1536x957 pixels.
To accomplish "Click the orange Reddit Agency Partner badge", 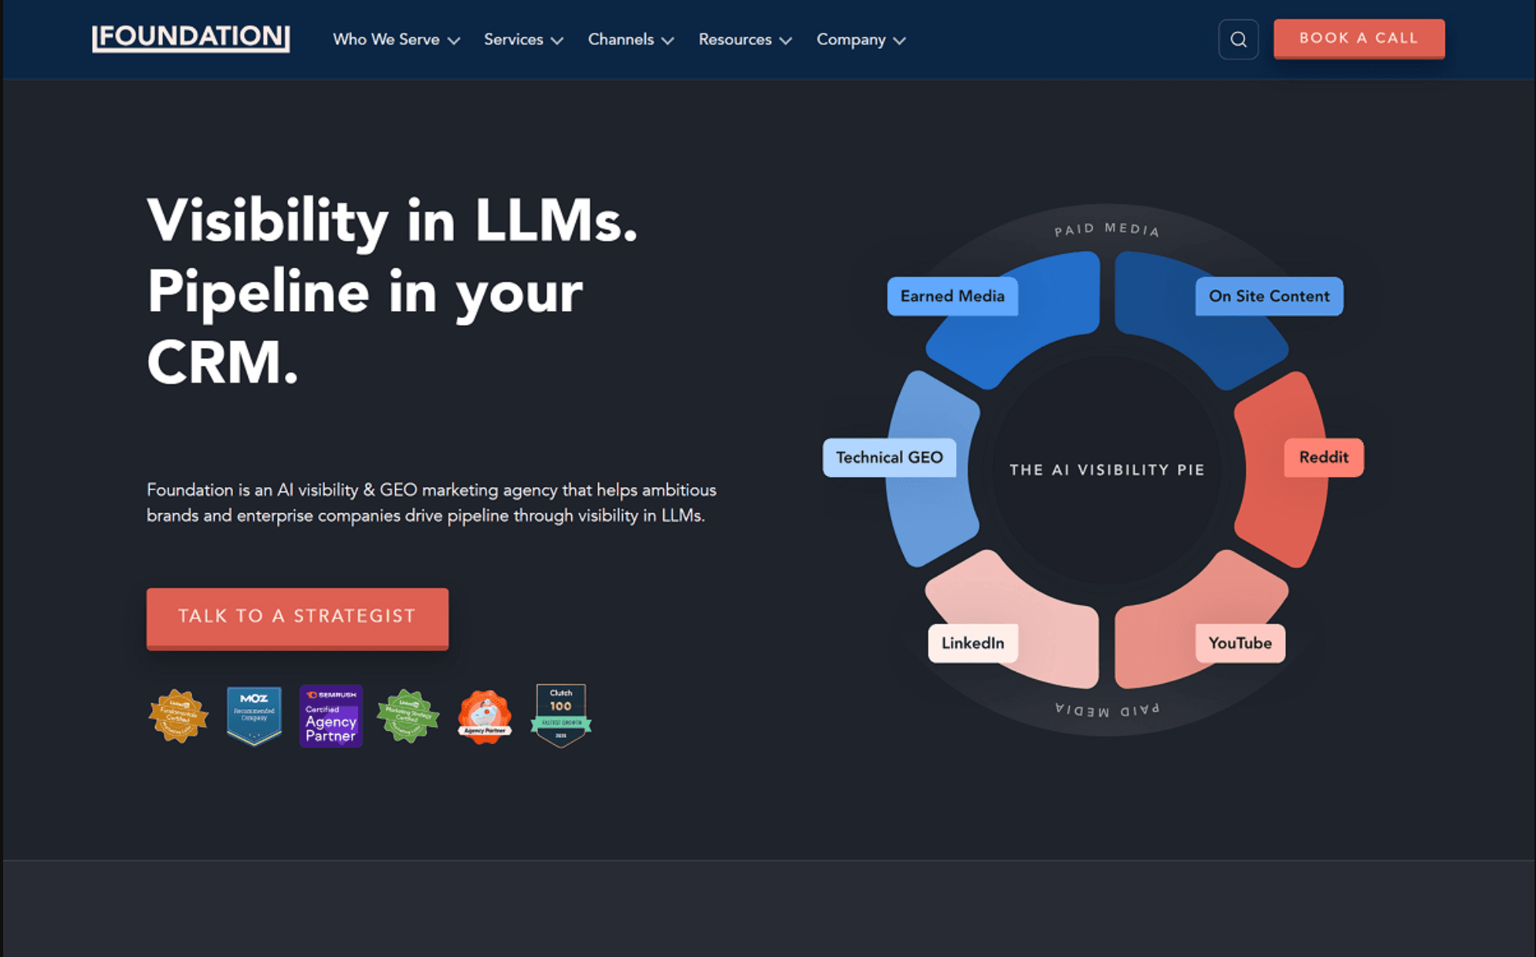I will tap(485, 717).
